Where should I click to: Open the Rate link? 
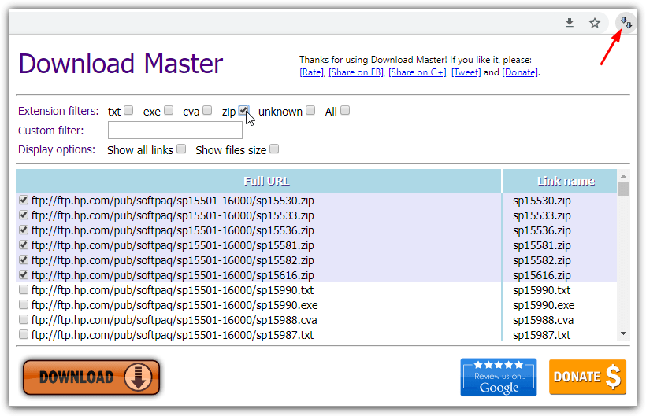(311, 72)
